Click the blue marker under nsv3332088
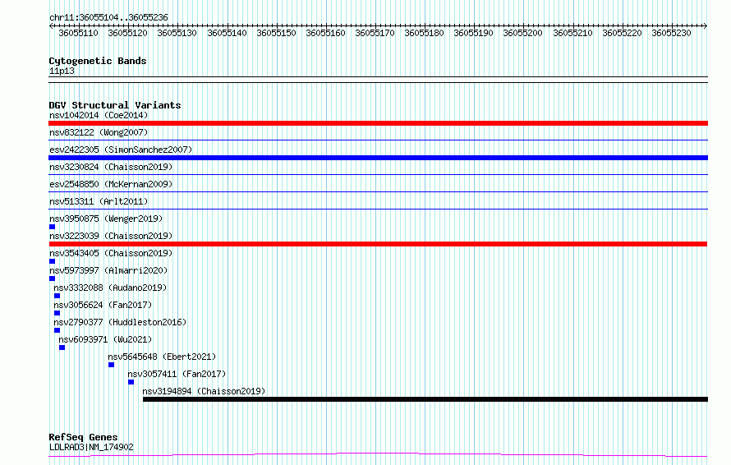 click(57, 296)
